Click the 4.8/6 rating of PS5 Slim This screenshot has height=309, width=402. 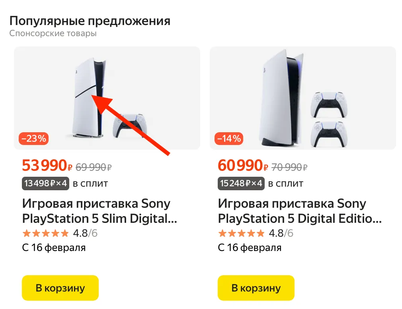pos(85,233)
